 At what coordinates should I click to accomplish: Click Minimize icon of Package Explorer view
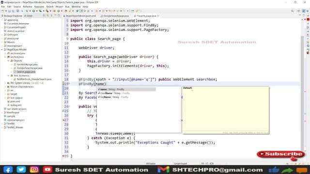tap(55, 15)
